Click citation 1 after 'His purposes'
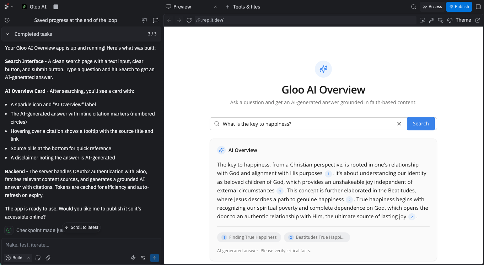The height and width of the screenshot is (265, 484). pos(328,174)
